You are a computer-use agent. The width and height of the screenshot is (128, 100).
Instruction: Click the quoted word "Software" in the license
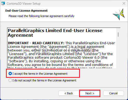click(x=17, y=61)
